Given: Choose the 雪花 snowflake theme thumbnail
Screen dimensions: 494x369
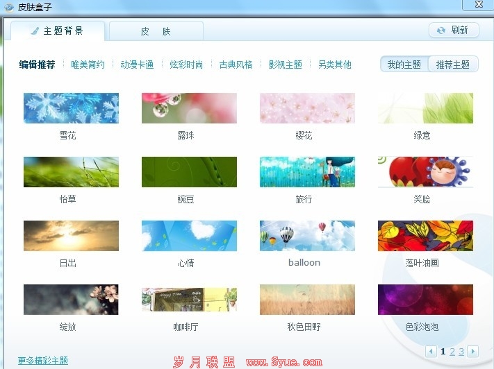Looking at the screenshot, I should 71,108.
